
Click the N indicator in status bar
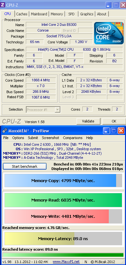(x=86, y=261)
